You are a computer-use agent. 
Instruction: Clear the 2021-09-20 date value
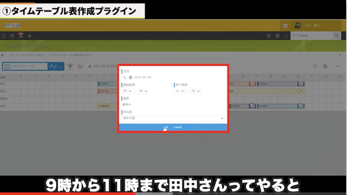tap(130, 77)
